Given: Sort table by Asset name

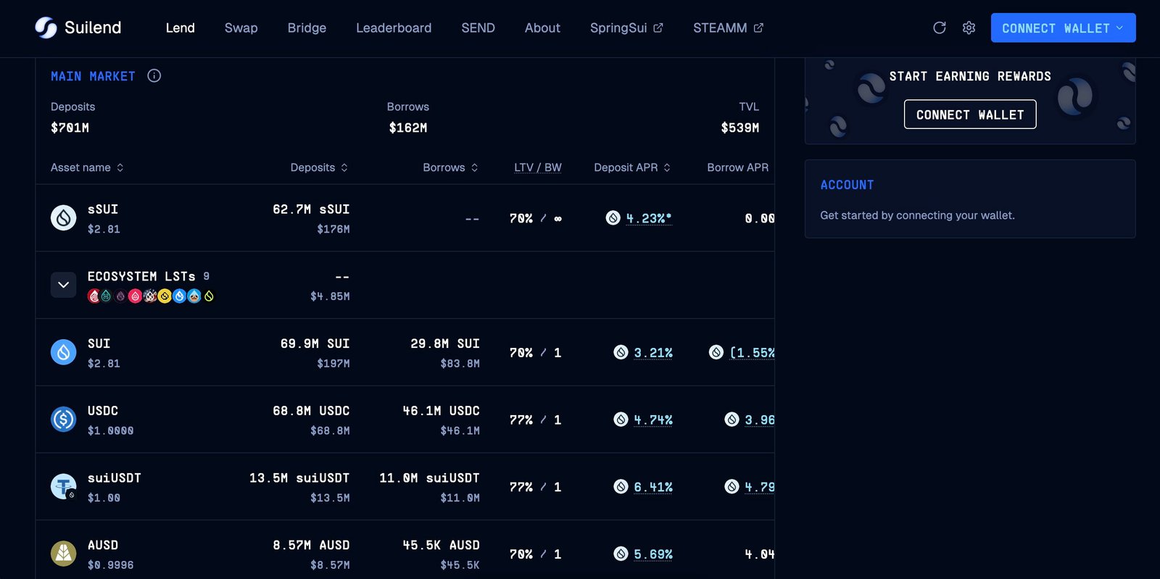Looking at the screenshot, I should (87, 167).
